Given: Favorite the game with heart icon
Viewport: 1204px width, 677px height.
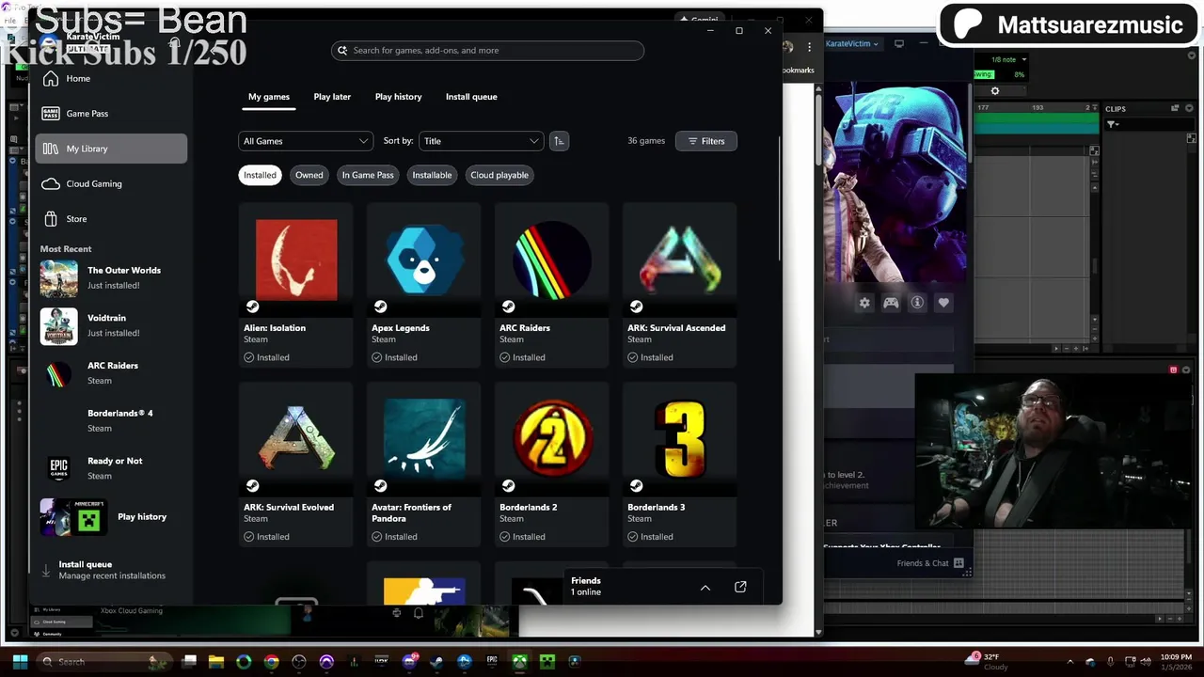Looking at the screenshot, I should pyautogui.click(x=943, y=303).
